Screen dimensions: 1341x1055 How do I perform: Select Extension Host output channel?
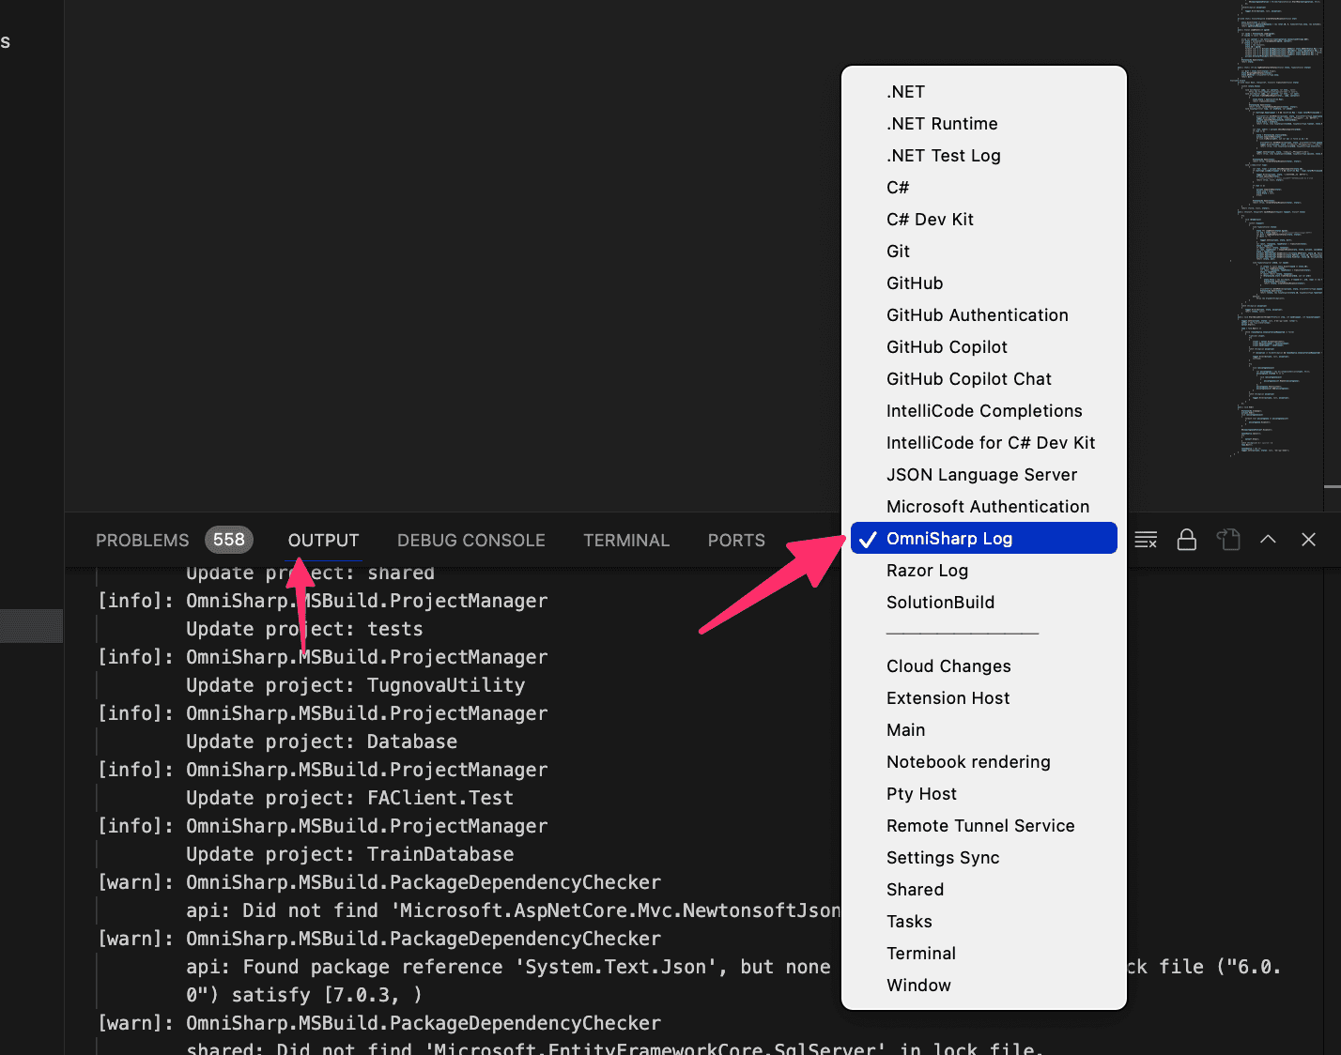948,698
